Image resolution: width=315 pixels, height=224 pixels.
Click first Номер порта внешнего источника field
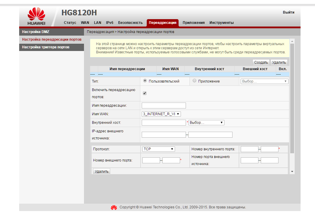(250, 160)
